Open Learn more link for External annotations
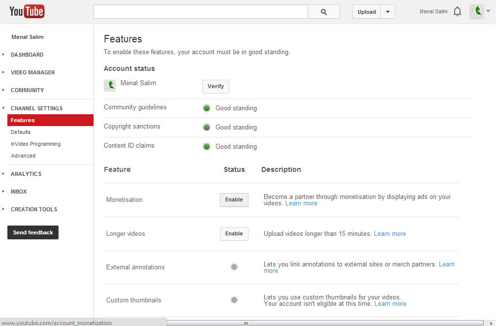This screenshot has height=326, width=496. (x=446, y=264)
